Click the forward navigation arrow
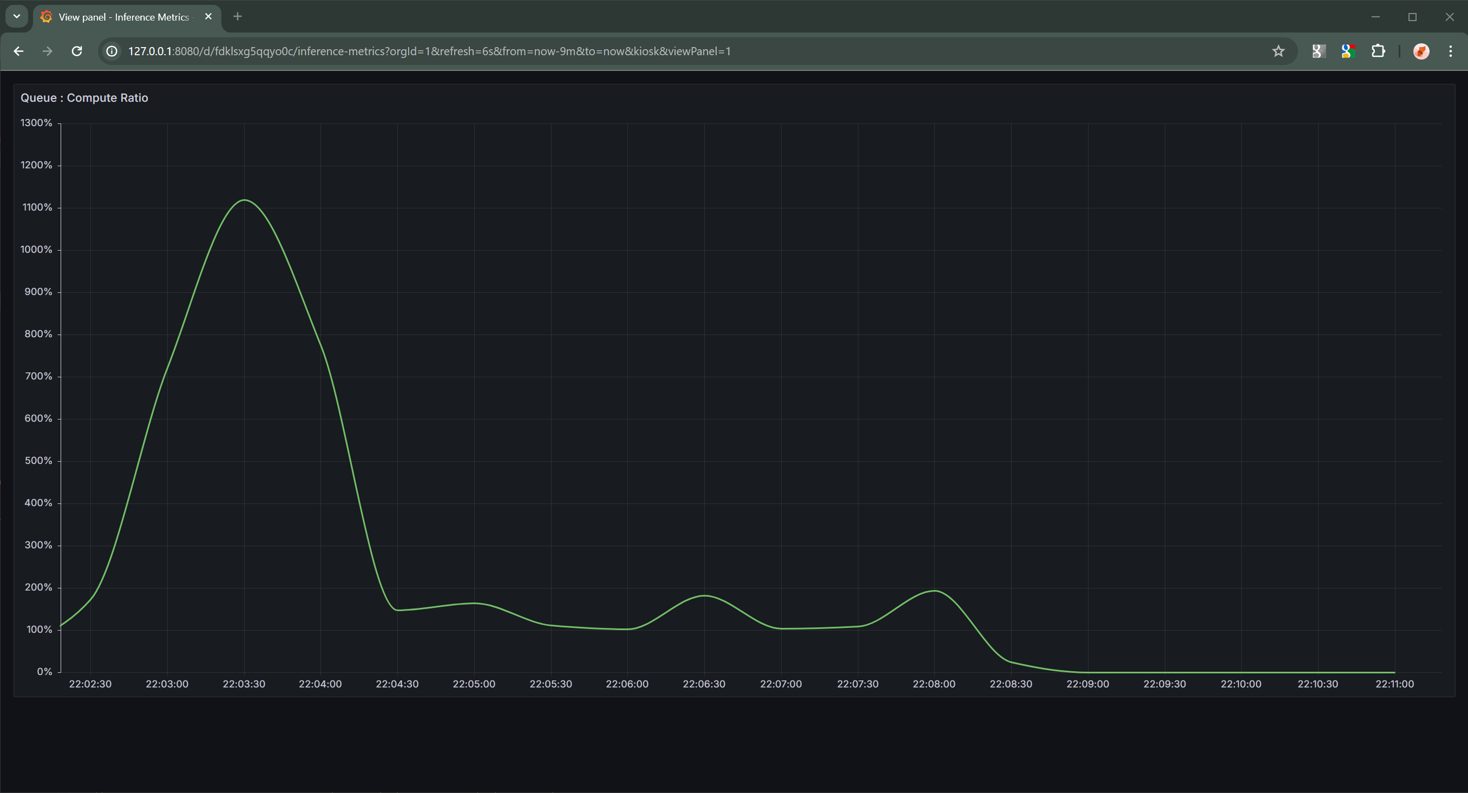 [x=48, y=51]
